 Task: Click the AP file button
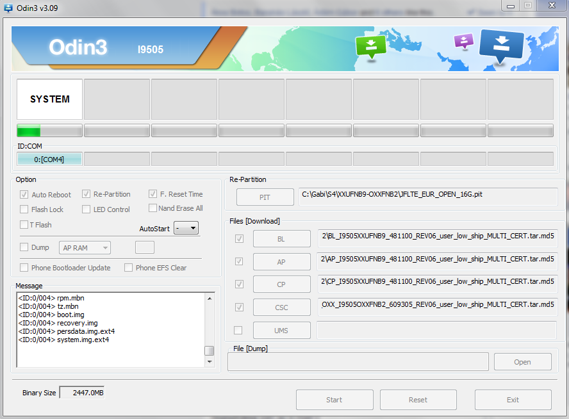(281, 261)
